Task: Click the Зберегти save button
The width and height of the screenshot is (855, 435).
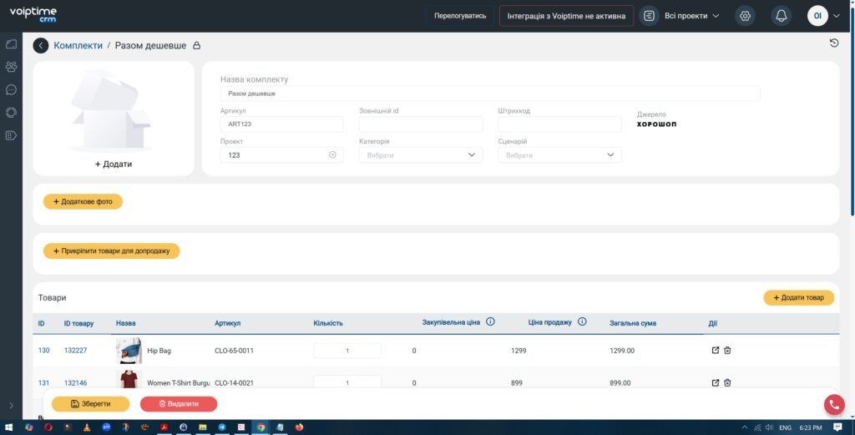Action: tap(90, 404)
